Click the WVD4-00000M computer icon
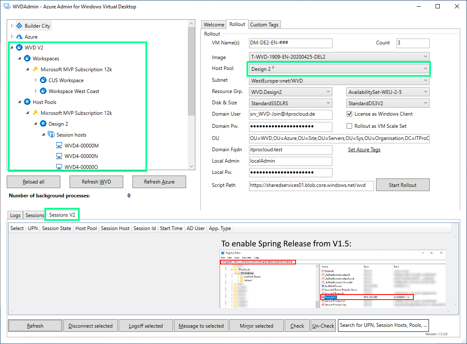The image size is (467, 344). tap(59, 145)
